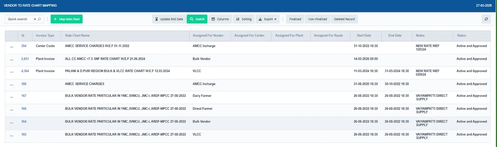Click 'Direct Farmer' vendor cell
Screen dimensions: 497x147
click(203, 108)
